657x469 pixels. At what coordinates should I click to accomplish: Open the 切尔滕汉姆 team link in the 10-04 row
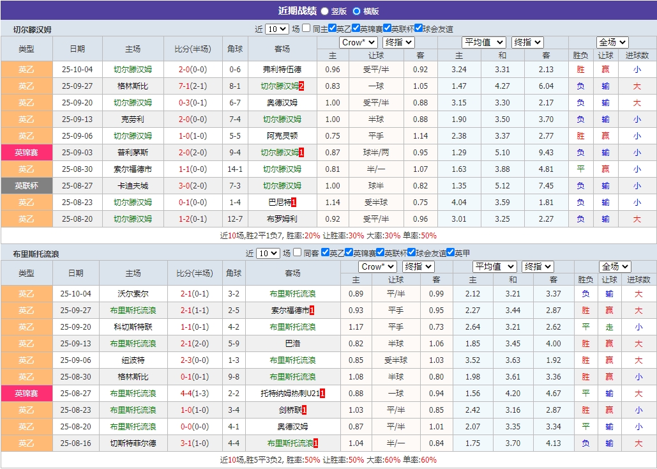pos(133,69)
